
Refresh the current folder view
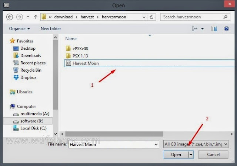pos(151,17)
